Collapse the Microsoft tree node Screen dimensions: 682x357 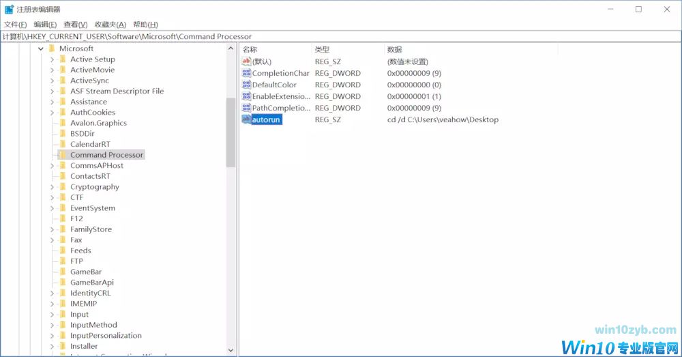tap(41, 48)
